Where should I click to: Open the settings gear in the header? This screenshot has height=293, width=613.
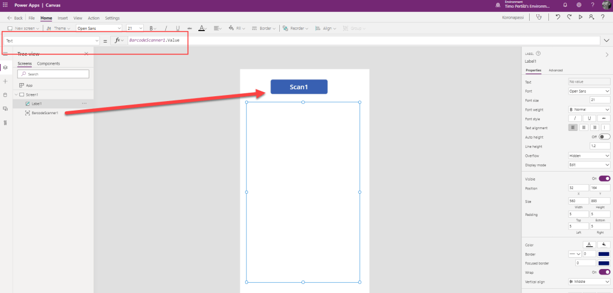[579, 5]
